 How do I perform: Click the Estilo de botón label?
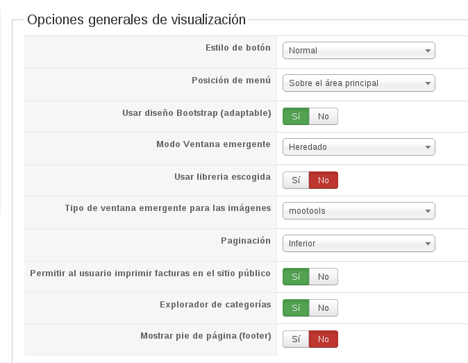(238, 48)
